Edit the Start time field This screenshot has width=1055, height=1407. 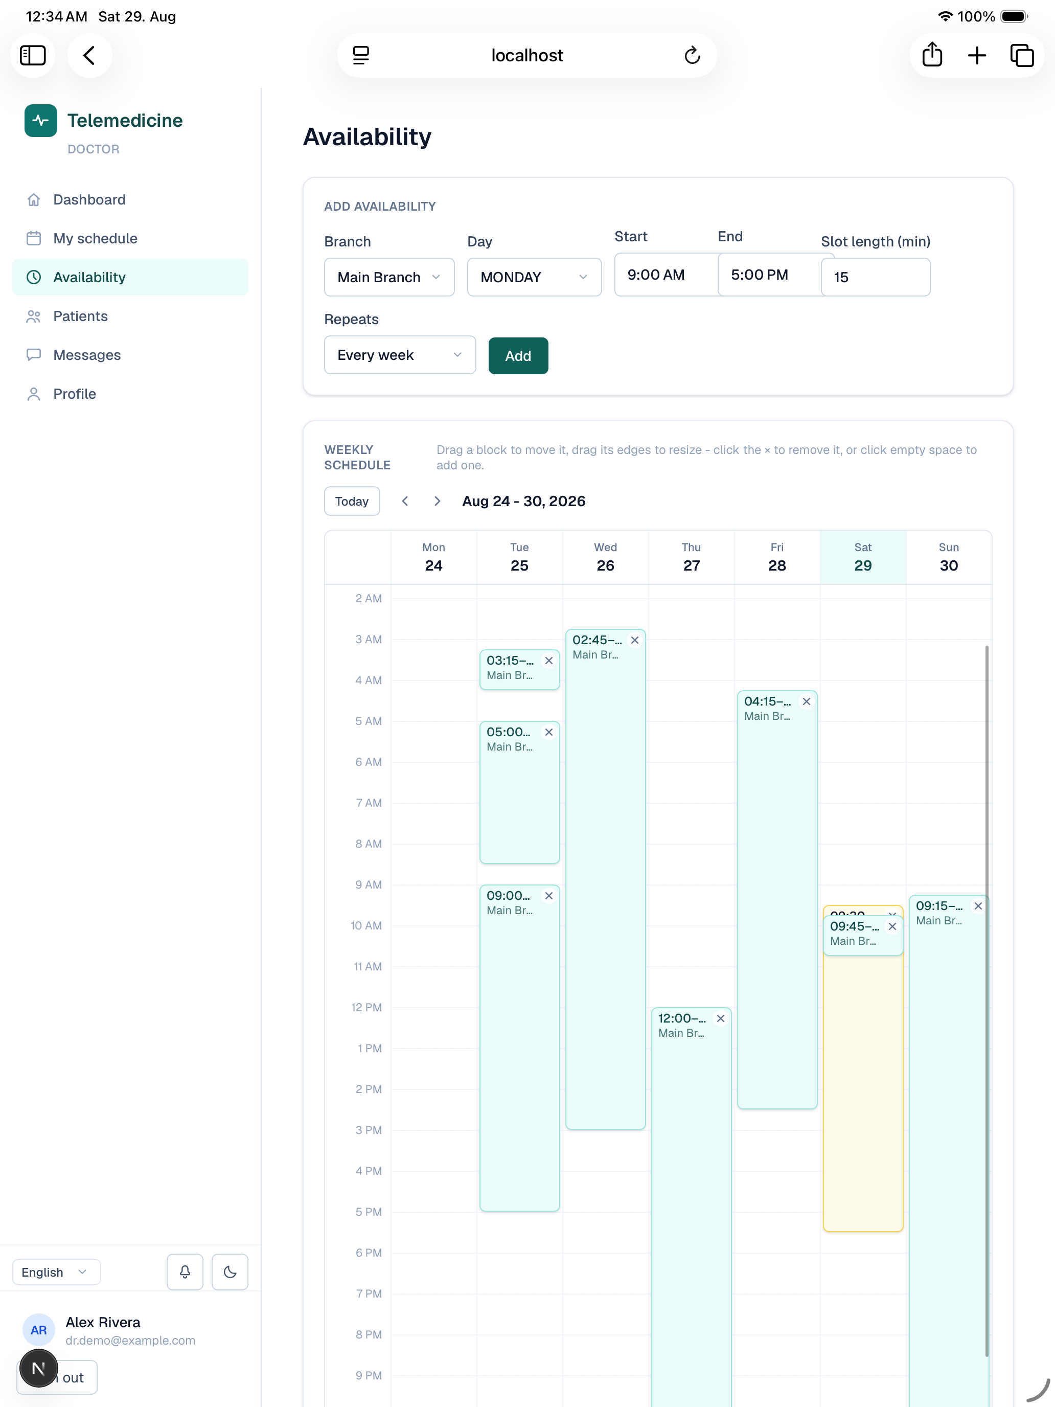(x=666, y=274)
